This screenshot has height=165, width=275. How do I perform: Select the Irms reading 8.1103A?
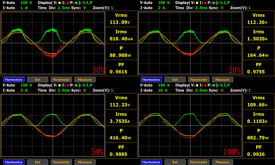pyautogui.click(x=257, y=121)
